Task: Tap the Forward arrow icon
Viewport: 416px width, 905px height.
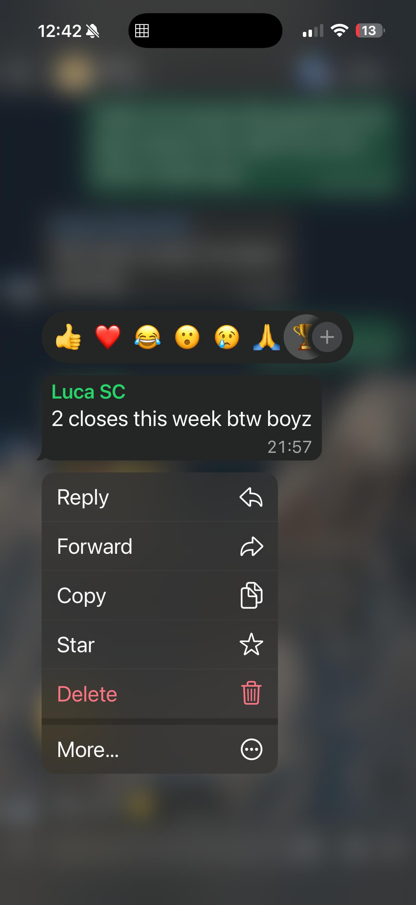Action: pyautogui.click(x=251, y=546)
